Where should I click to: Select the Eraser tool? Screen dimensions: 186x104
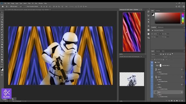pyautogui.click(x=2, y=40)
